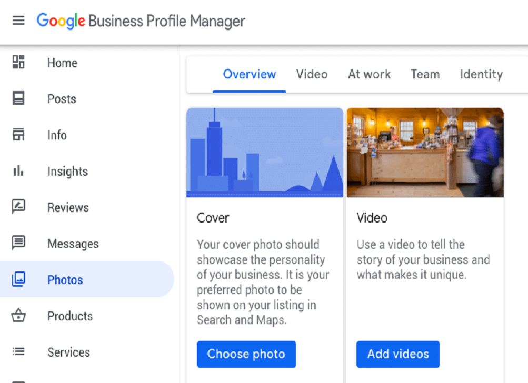Click the Photos image icon
528x383 pixels.
[19, 280]
